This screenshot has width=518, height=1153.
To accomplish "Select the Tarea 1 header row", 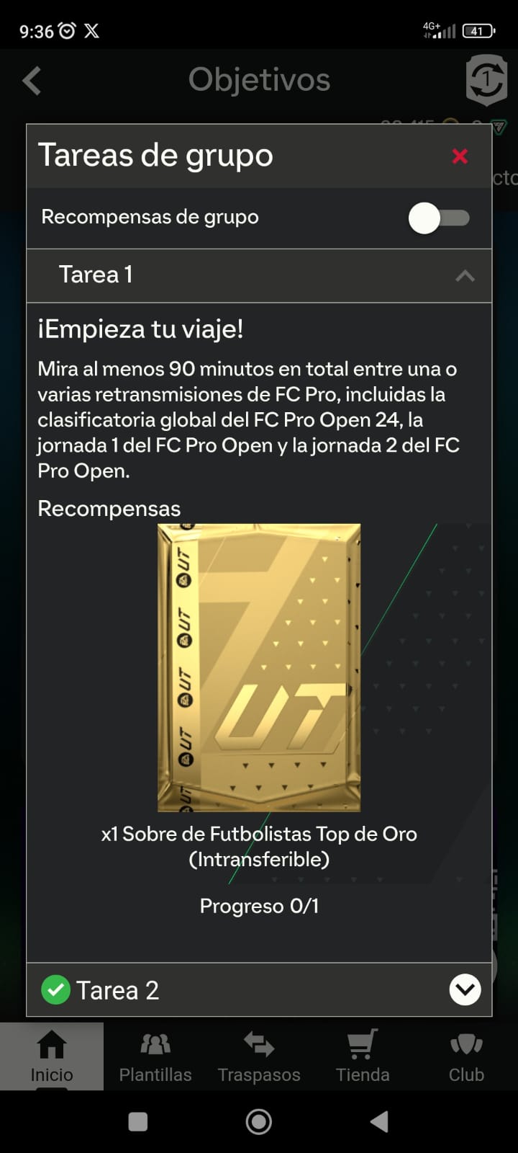I will [259, 275].
